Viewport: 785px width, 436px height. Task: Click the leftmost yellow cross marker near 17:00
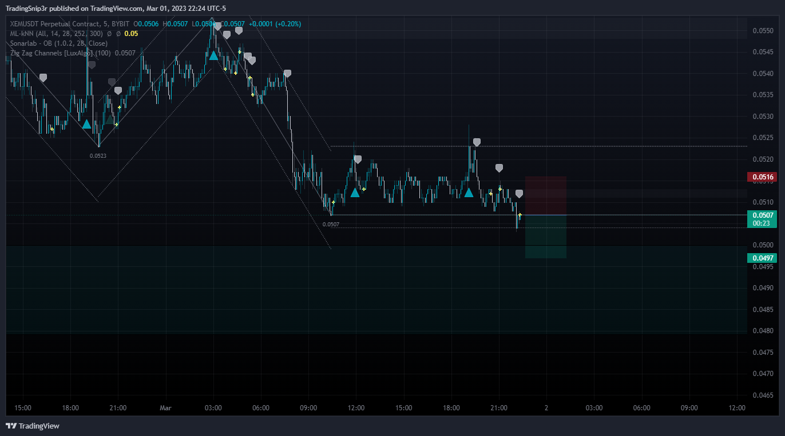coord(52,129)
